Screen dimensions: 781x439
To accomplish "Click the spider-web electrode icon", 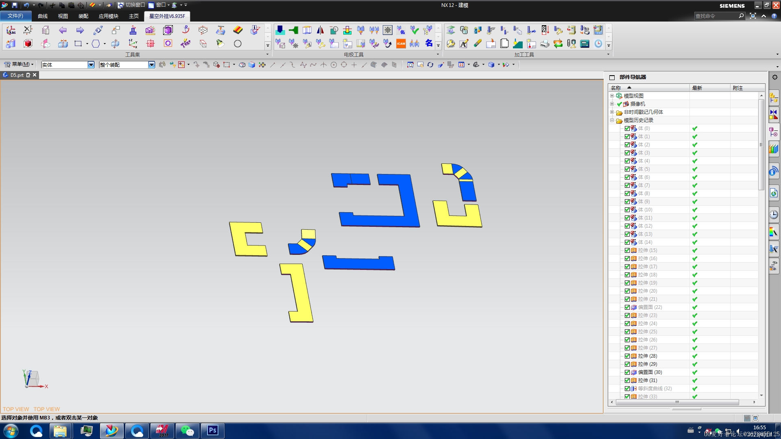I will tap(388, 30).
